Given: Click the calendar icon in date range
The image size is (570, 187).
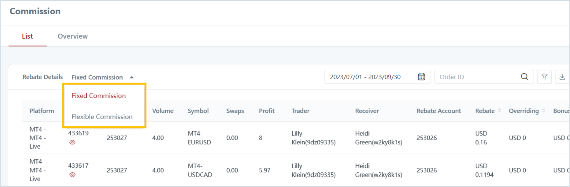Looking at the screenshot, I should [421, 77].
